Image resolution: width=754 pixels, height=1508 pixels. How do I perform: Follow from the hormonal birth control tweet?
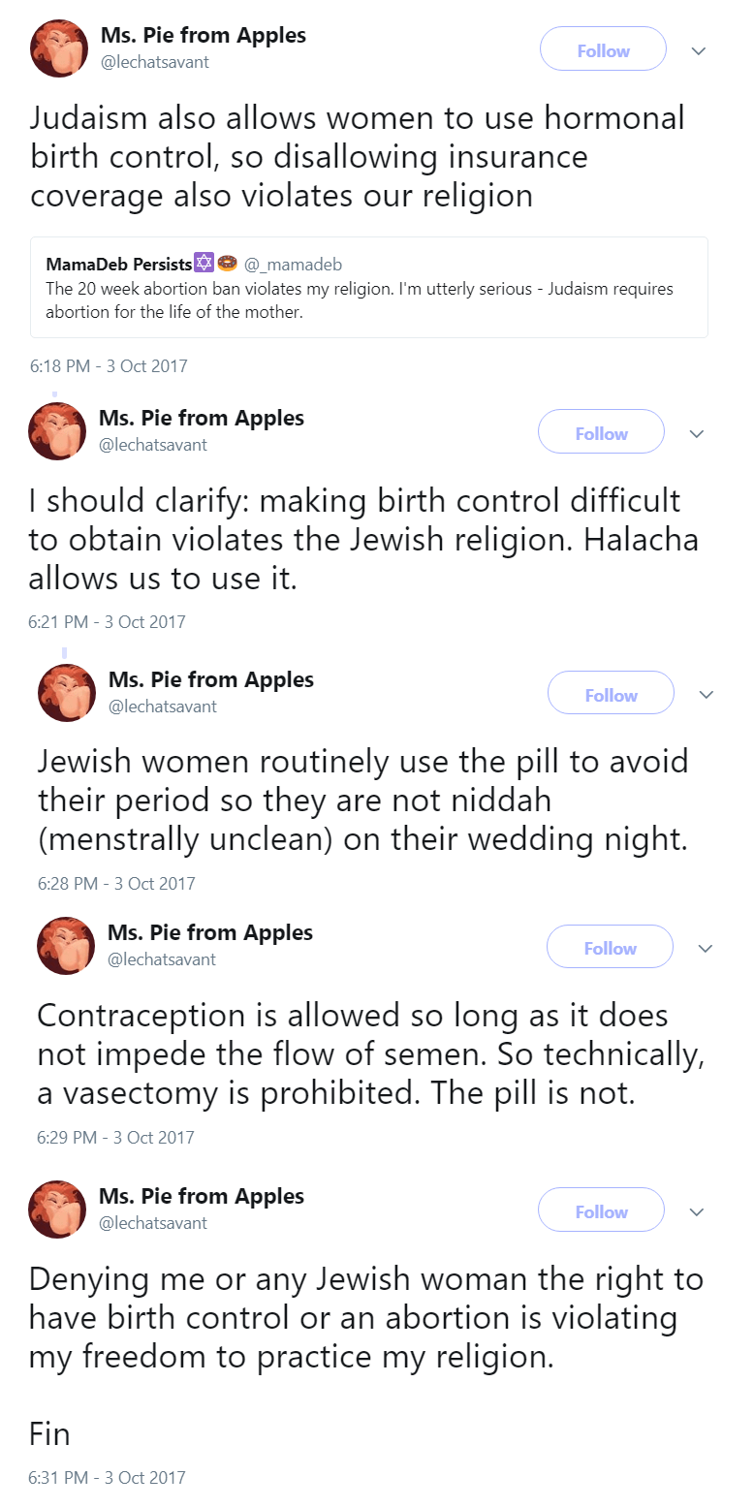[x=603, y=50]
